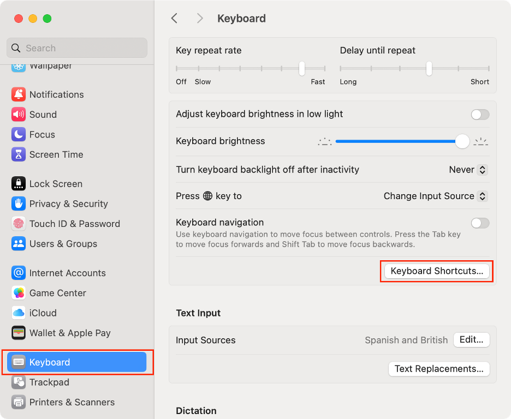Click the Notifications bell icon
511x419 pixels.
click(x=17, y=94)
